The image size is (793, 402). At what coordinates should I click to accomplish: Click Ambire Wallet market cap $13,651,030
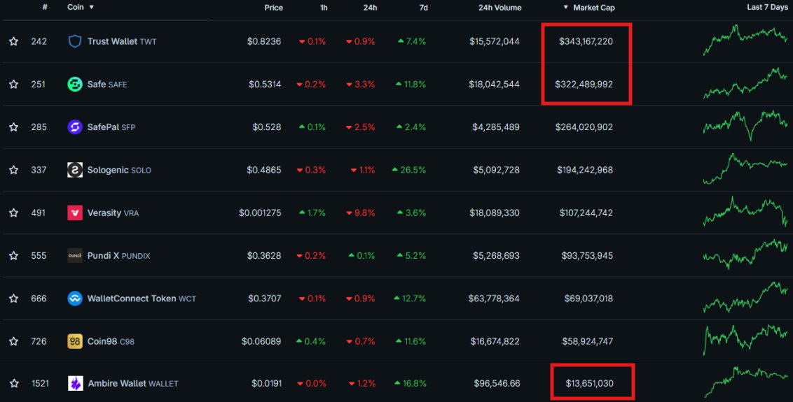point(589,384)
